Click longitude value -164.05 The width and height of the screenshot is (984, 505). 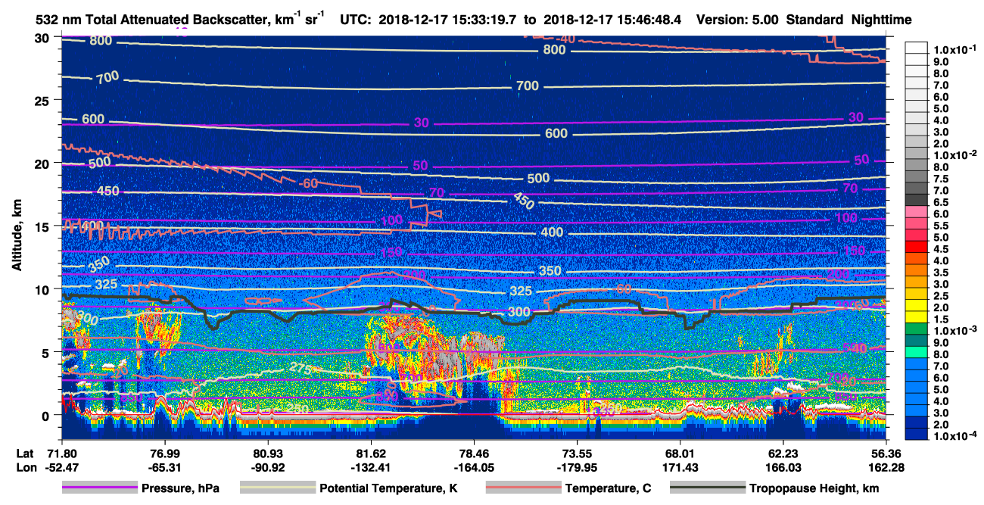pos(474,468)
